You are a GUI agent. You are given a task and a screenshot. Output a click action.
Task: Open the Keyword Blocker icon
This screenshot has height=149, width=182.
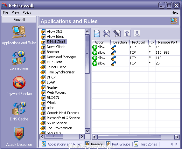(x=19, y=83)
